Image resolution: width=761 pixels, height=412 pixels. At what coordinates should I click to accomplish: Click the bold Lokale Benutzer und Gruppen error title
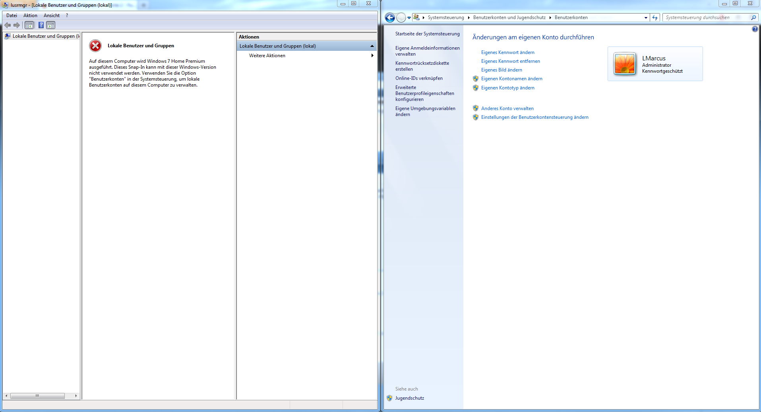point(141,46)
